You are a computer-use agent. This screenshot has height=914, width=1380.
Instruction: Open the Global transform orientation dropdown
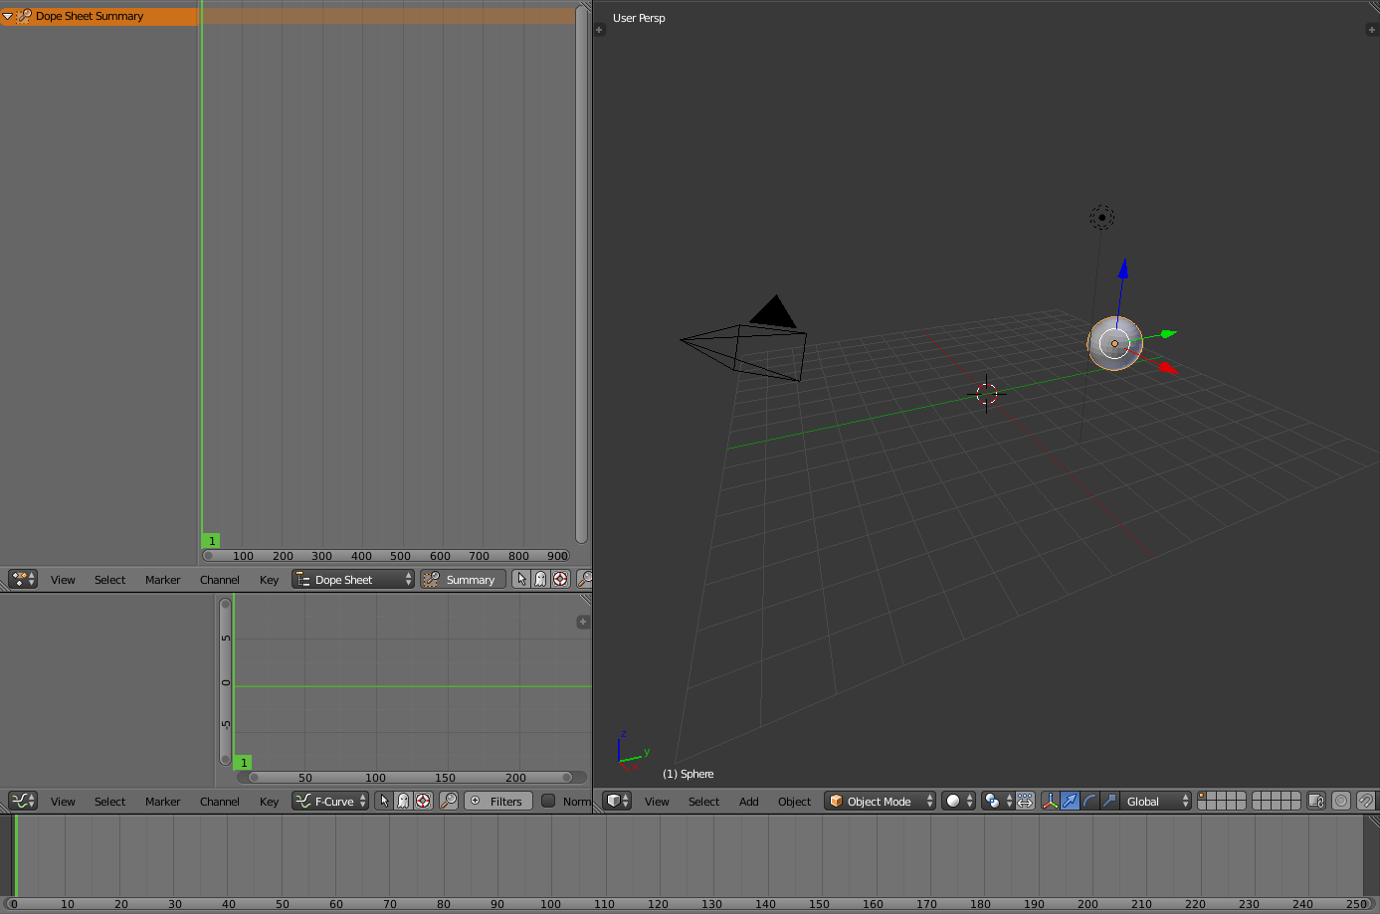pyautogui.click(x=1154, y=801)
